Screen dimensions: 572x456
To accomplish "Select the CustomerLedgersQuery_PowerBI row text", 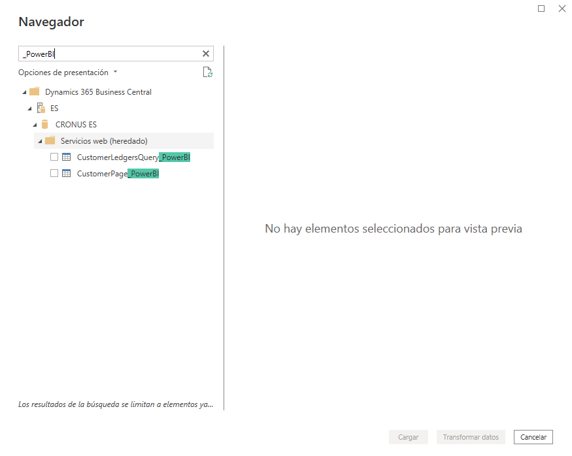I will [133, 157].
